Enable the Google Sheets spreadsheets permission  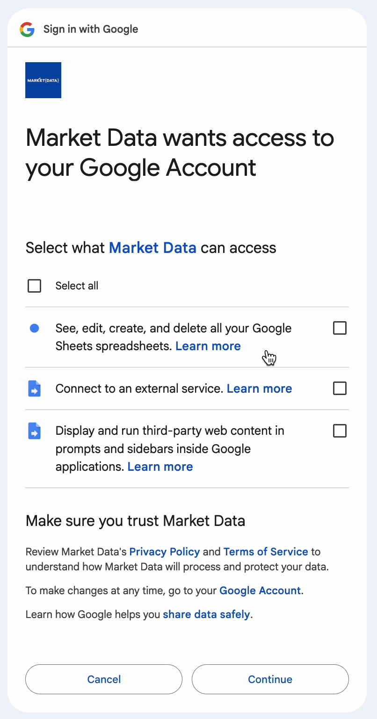coord(340,328)
